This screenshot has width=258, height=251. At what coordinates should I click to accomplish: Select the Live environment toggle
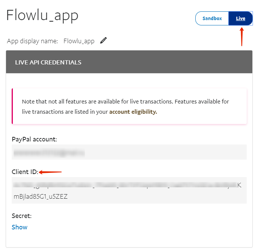241,18
